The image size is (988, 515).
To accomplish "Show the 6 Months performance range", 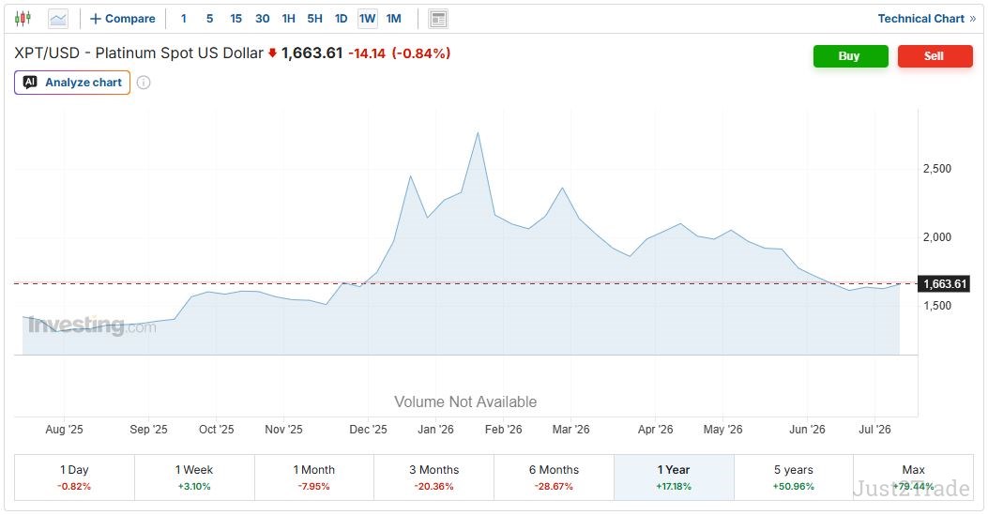I will pos(554,477).
